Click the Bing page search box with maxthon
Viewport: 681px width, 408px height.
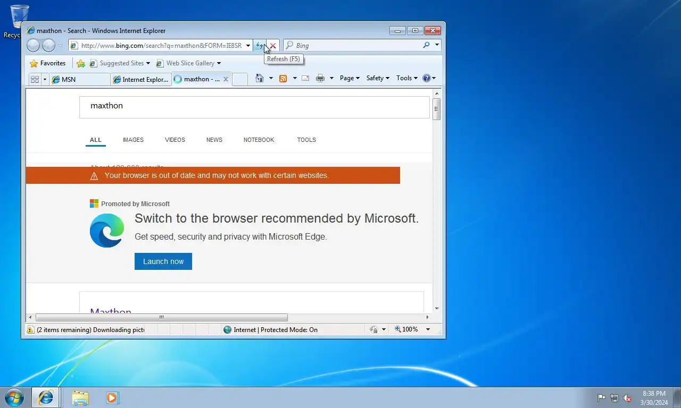(254, 107)
